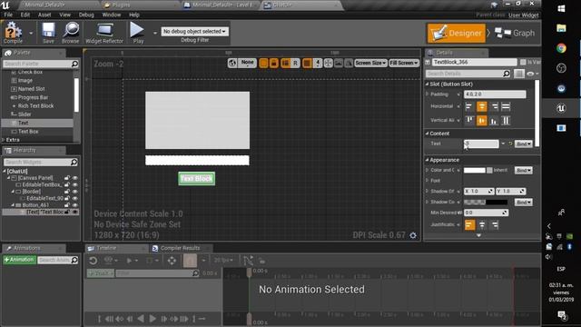Open the Window menu
The height and width of the screenshot is (327, 581).
(112, 15)
